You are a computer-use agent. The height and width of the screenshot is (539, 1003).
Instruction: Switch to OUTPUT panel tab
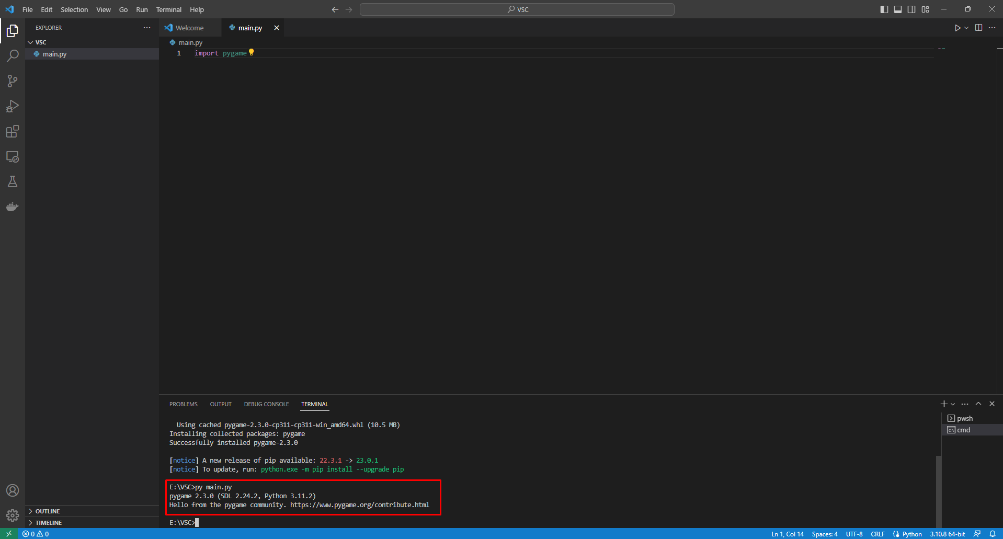221,404
